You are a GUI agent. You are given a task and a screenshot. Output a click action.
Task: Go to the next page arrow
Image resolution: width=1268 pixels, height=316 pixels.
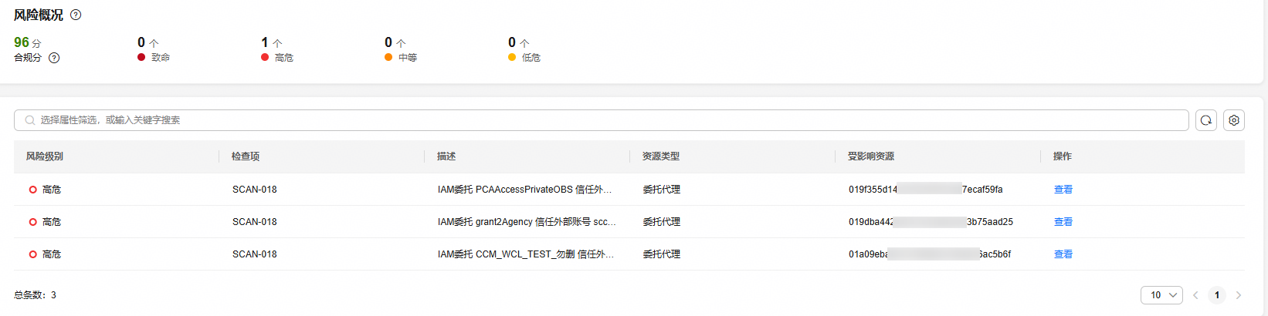coord(1239,295)
